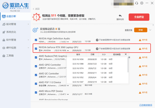Select version 32.0.16.1088 in the popup

click(x=97, y=64)
